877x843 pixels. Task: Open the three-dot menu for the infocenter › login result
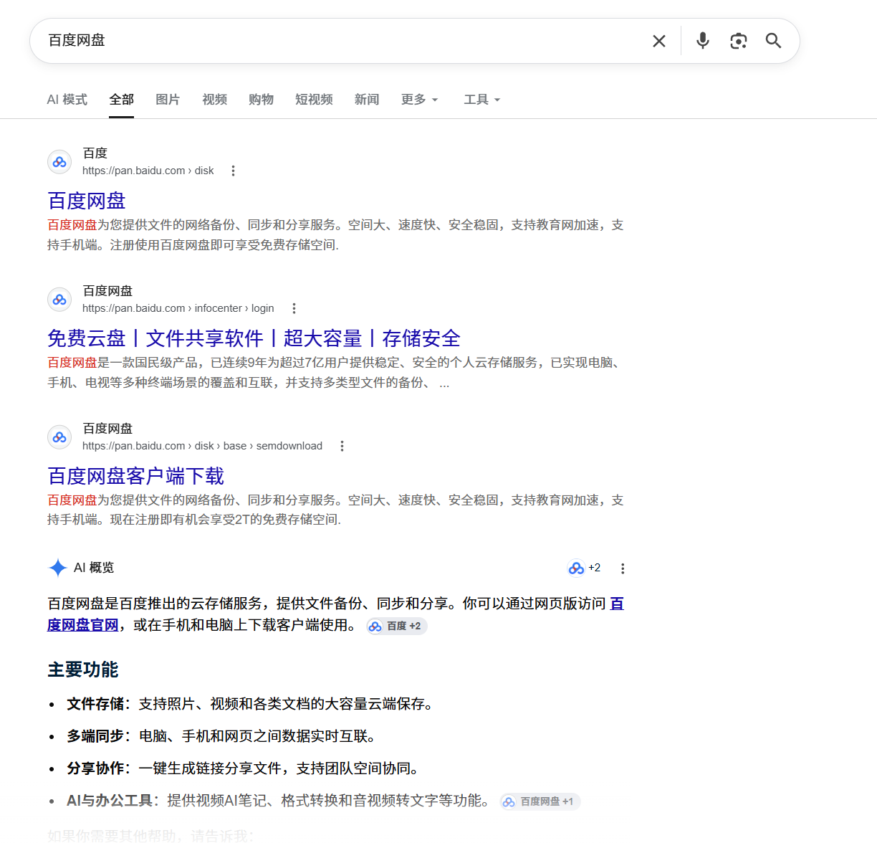point(293,308)
